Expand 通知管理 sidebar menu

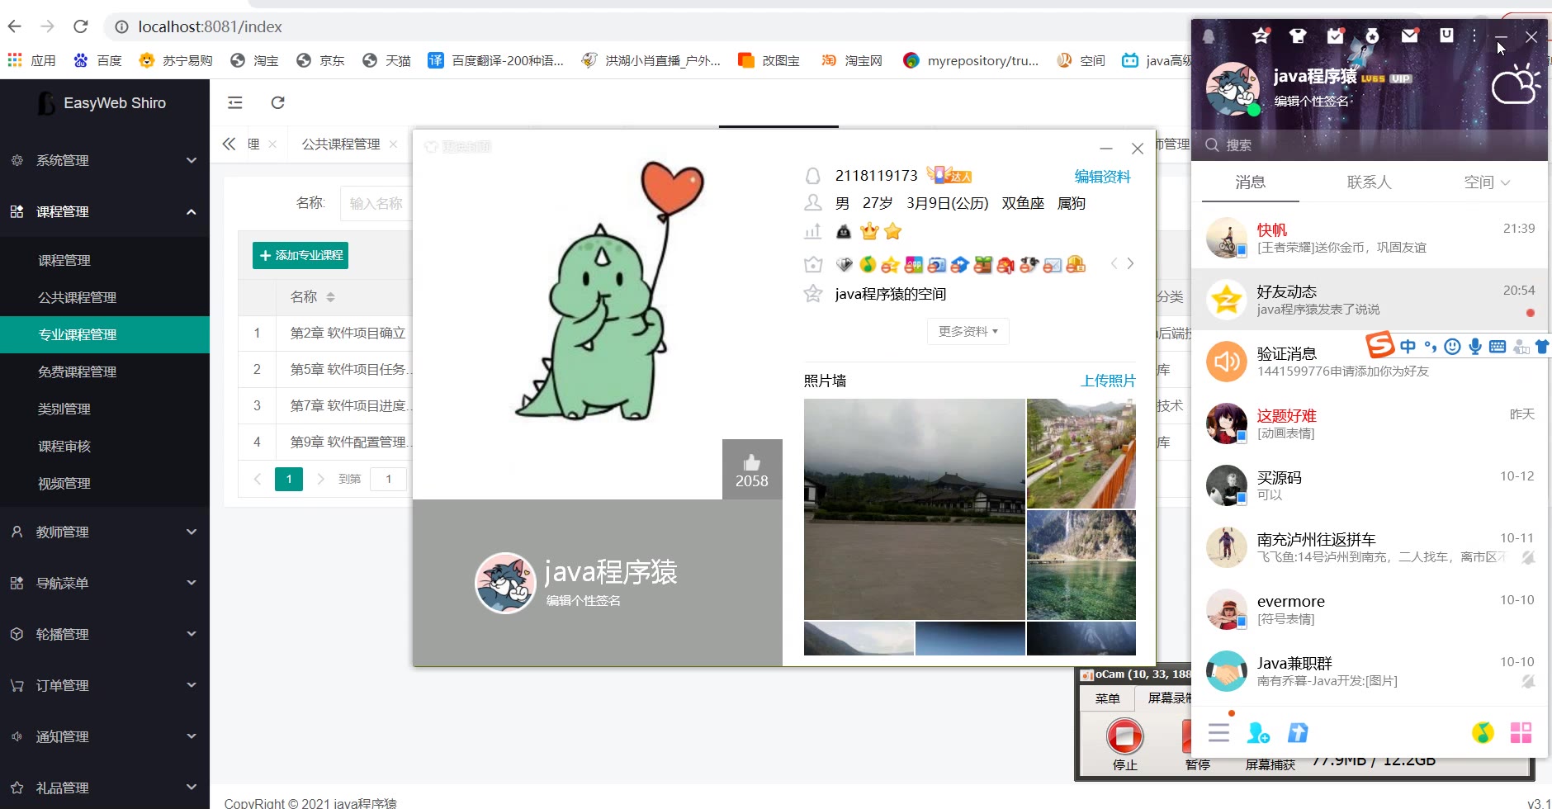click(105, 736)
